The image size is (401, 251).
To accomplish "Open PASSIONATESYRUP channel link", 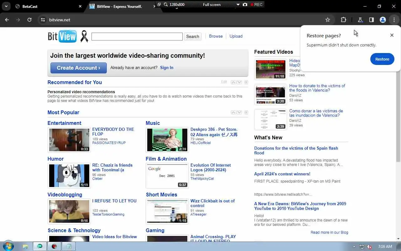I will 109,143.
